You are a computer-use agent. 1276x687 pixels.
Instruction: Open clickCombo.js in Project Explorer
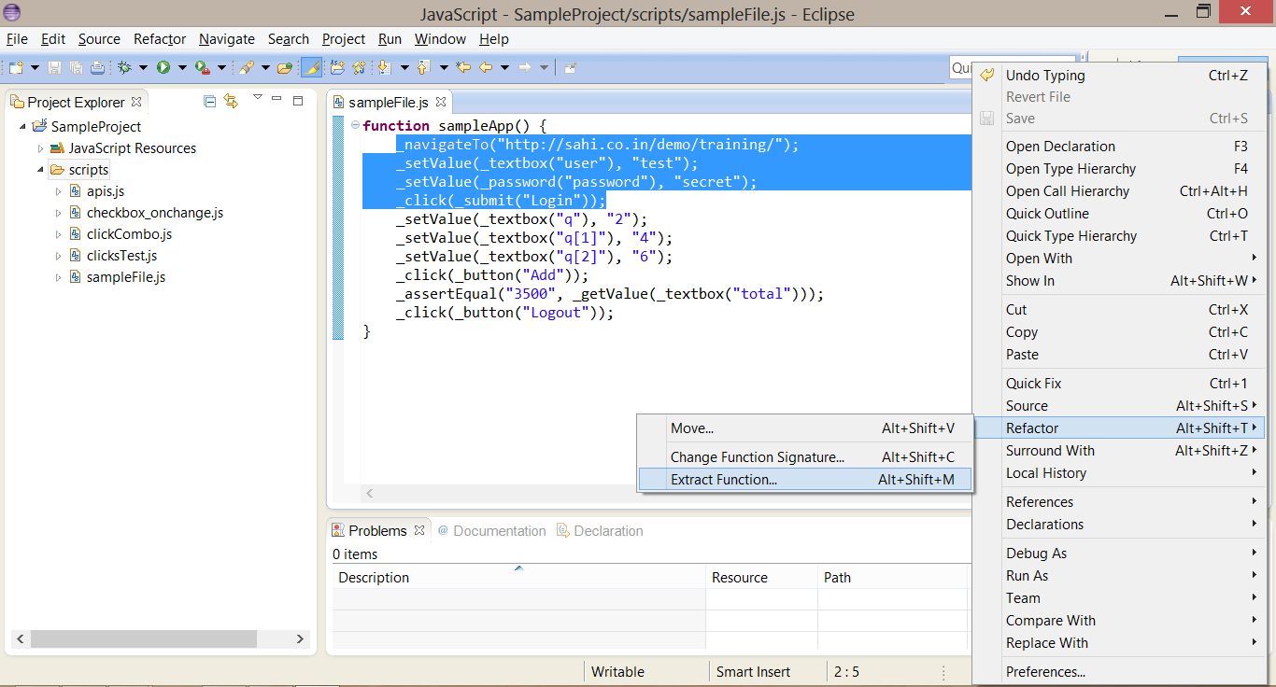[129, 234]
